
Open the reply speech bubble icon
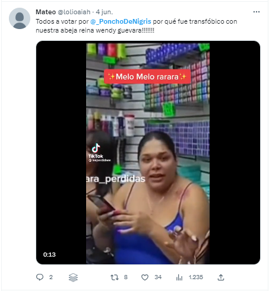click(40, 277)
